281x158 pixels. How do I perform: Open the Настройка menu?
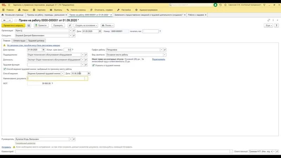(x=124, y=10)
